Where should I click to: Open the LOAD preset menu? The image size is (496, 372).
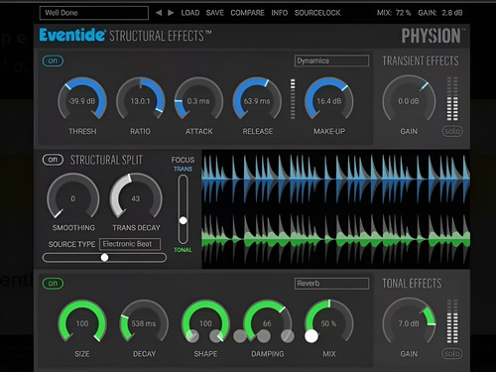pos(190,13)
